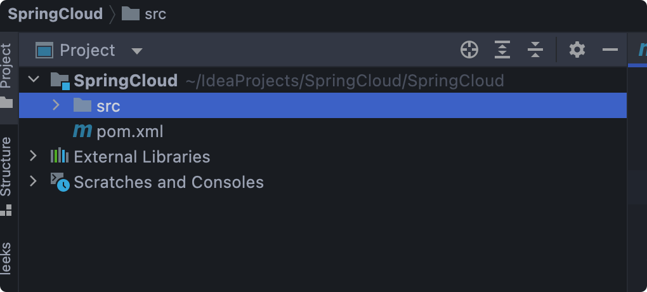Click SpringCloud in the breadcrumb bar
The width and height of the screenshot is (647, 292).
click(x=55, y=14)
